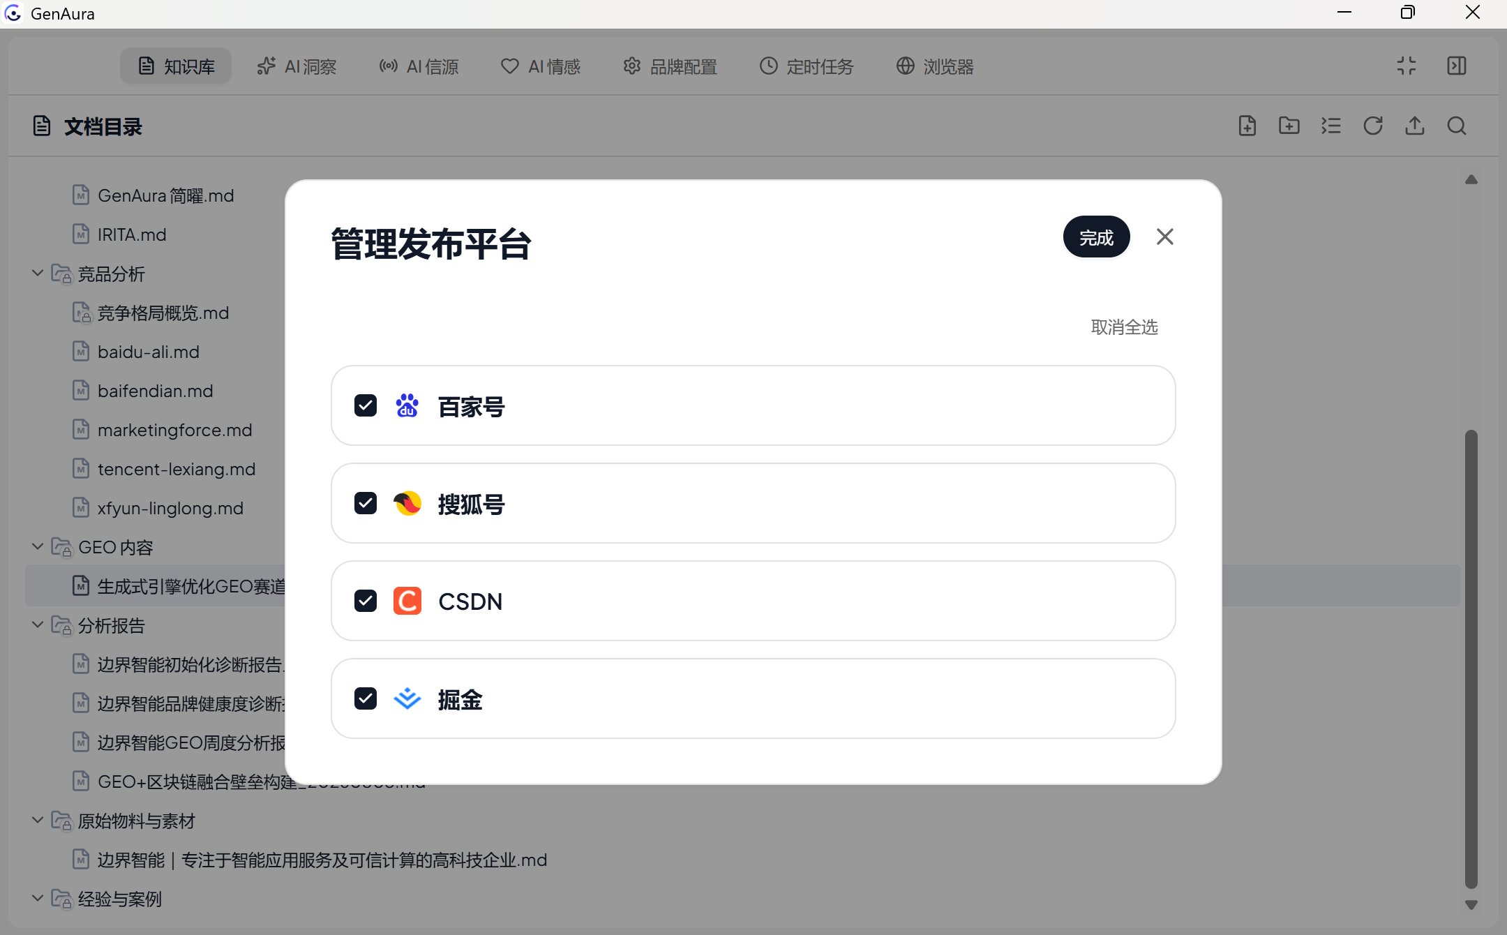This screenshot has height=935, width=1507.
Task: Click the 经验与案例 folder icon
Action: click(x=61, y=899)
